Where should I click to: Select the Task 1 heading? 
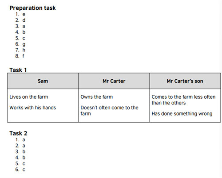coord(18,70)
